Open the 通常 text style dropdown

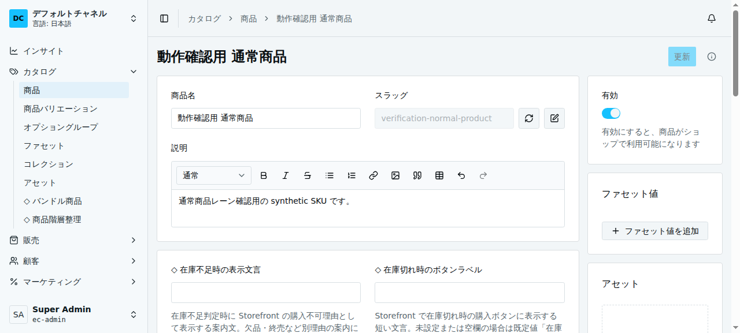(214, 175)
